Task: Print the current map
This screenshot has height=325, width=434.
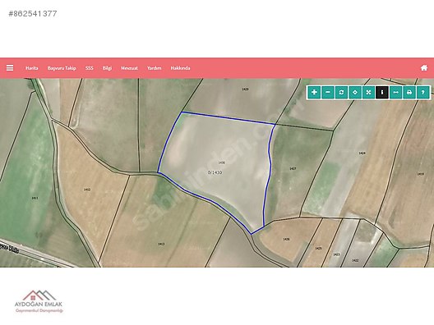Action: (x=409, y=92)
